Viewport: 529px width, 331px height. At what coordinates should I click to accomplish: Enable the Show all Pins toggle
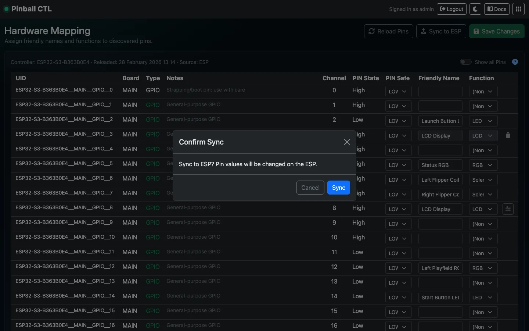click(x=465, y=62)
